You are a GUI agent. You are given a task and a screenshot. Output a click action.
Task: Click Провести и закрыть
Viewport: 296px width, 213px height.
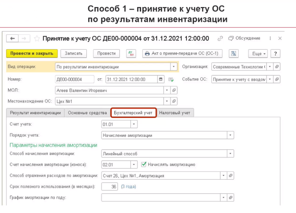[32, 53]
